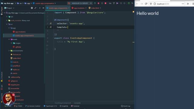Open the Terminal tool window
Viewport: 194px width, 109px height.
pos(75,106)
